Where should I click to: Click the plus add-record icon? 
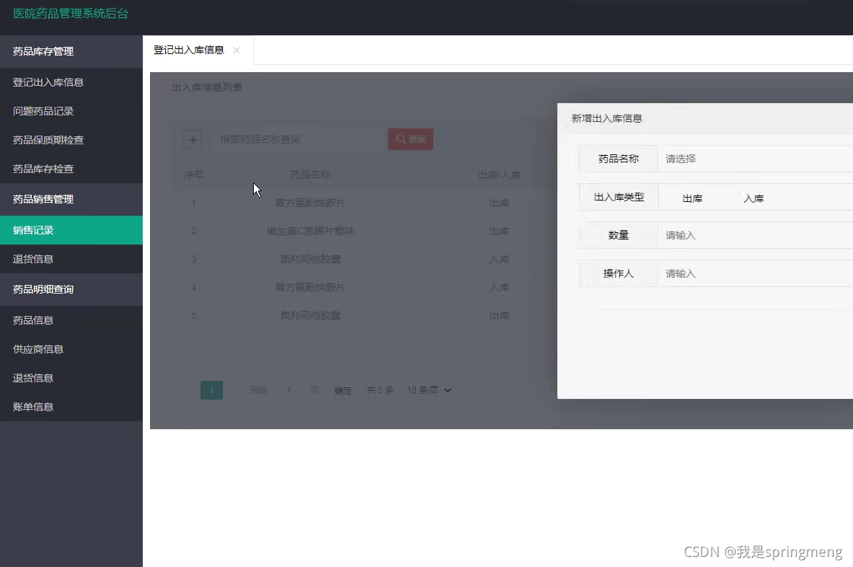(193, 140)
